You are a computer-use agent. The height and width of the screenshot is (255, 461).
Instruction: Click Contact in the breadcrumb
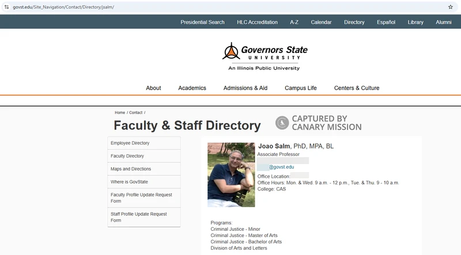click(135, 112)
